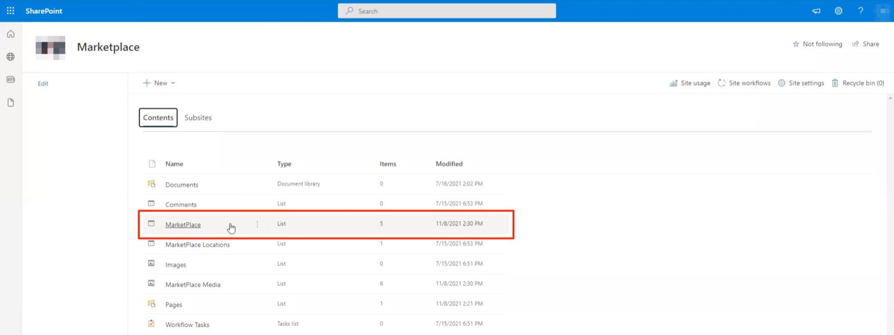Click modified date 11/8/2021 2:21 PM
Screen dimensions: 894x335
click(459, 304)
